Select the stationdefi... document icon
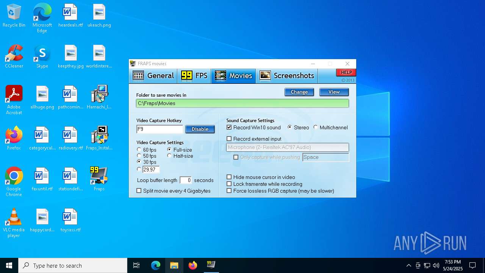The width and height of the screenshot is (485, 273). tap(70, 180)
